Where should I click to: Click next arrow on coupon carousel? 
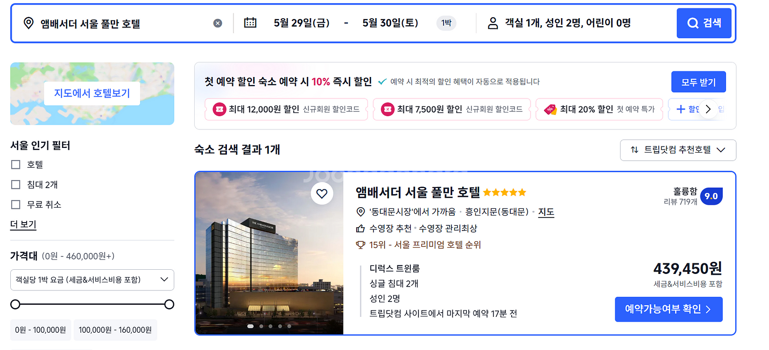pyautogui.click(x=708, y=109)
